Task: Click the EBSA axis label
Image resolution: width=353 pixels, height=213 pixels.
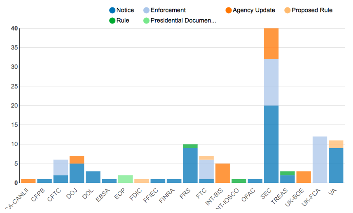Action: point(102,195)
